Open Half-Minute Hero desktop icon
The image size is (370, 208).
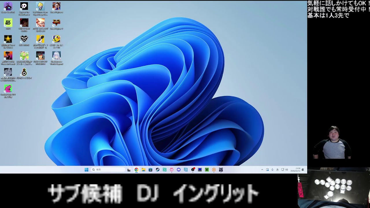tap(40, 8)
